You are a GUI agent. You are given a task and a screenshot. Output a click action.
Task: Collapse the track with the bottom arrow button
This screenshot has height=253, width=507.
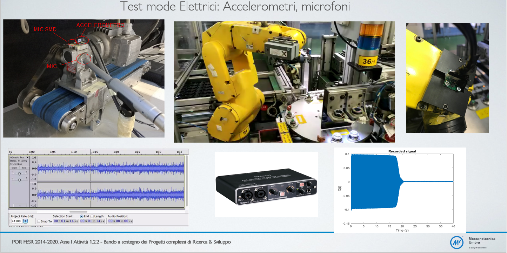19,205
